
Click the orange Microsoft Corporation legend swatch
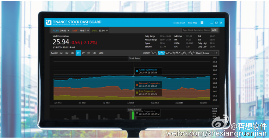coord(137,85)
